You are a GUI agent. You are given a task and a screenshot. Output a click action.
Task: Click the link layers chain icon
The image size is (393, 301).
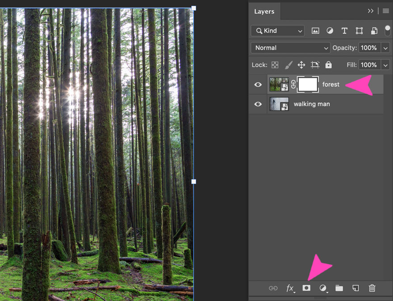click(273, 288)
